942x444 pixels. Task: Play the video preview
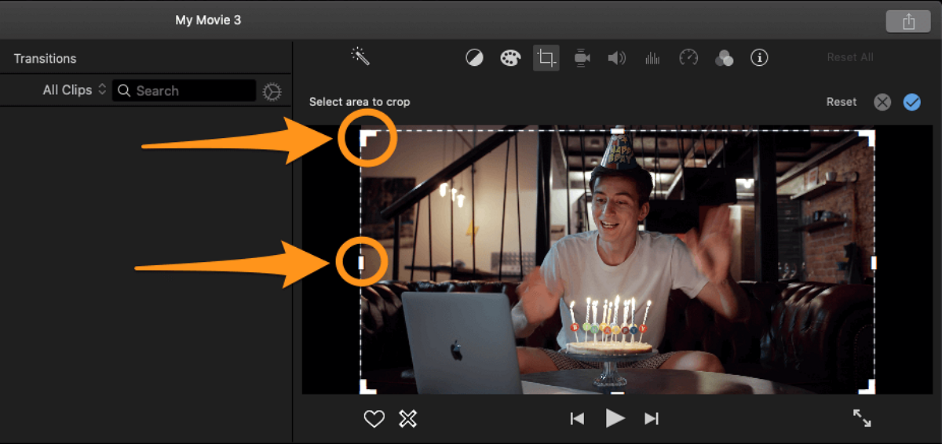615,418
